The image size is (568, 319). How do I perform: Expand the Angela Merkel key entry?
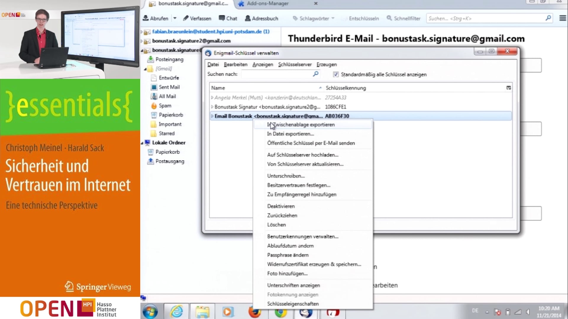(212, 97)
